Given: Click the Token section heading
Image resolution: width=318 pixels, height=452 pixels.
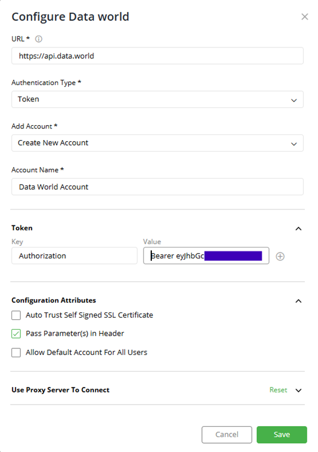Looking at the screenshot, I should coord(22,228).
